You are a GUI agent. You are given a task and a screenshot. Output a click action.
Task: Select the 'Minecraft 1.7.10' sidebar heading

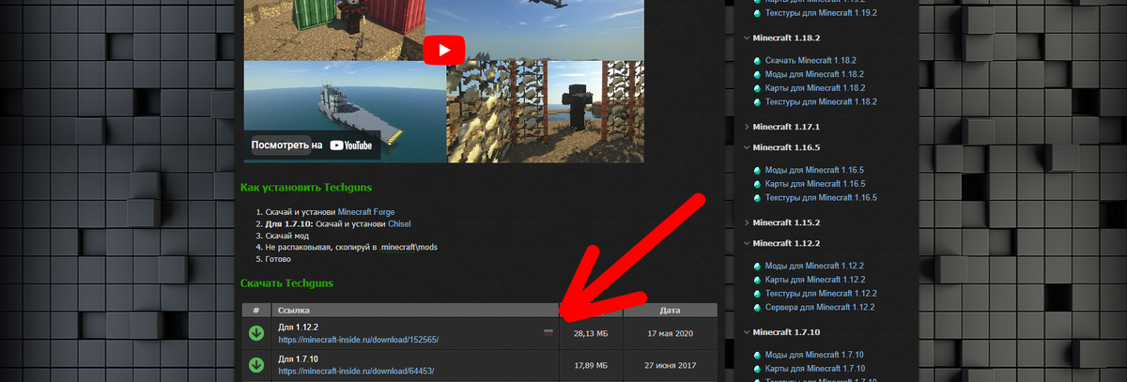pos(787,332)
